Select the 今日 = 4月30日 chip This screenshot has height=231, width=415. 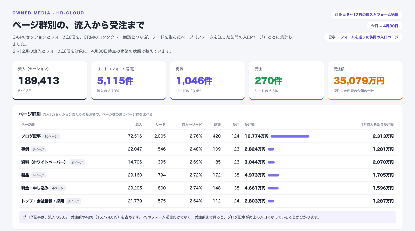[x=385, y=26]
